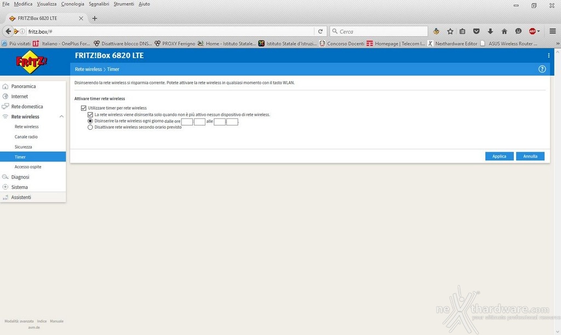This screenshot has height=335, width=561.
Task: Open 'Concorso Docenti' bookmark
Action: (342, 44)
